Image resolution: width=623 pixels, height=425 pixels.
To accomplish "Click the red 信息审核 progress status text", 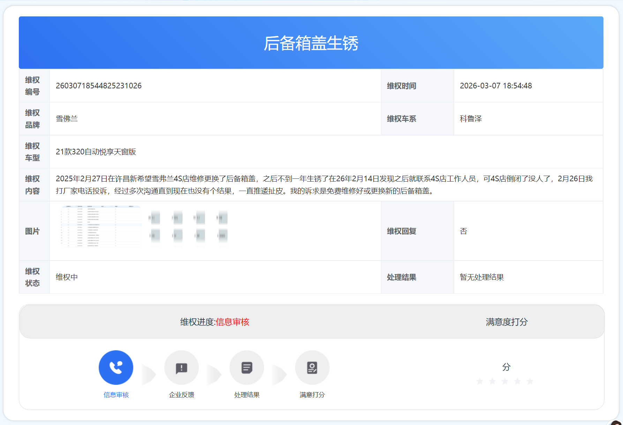I will click(x=233, y=322).
